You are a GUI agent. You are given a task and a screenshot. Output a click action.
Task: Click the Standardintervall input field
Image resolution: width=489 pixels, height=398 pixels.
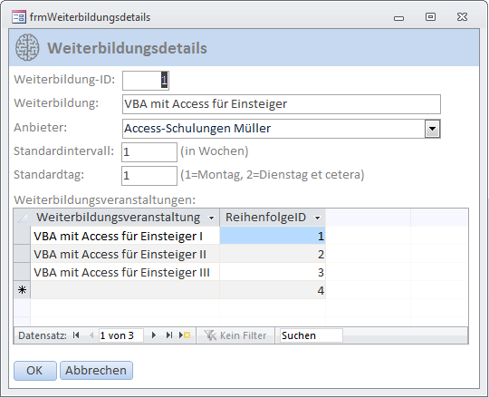coord(149,152)
